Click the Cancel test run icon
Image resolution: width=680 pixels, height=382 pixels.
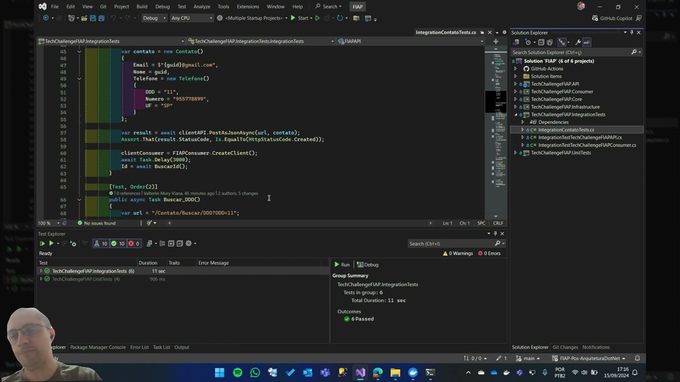pyautogui.click(x=73, y=244)
